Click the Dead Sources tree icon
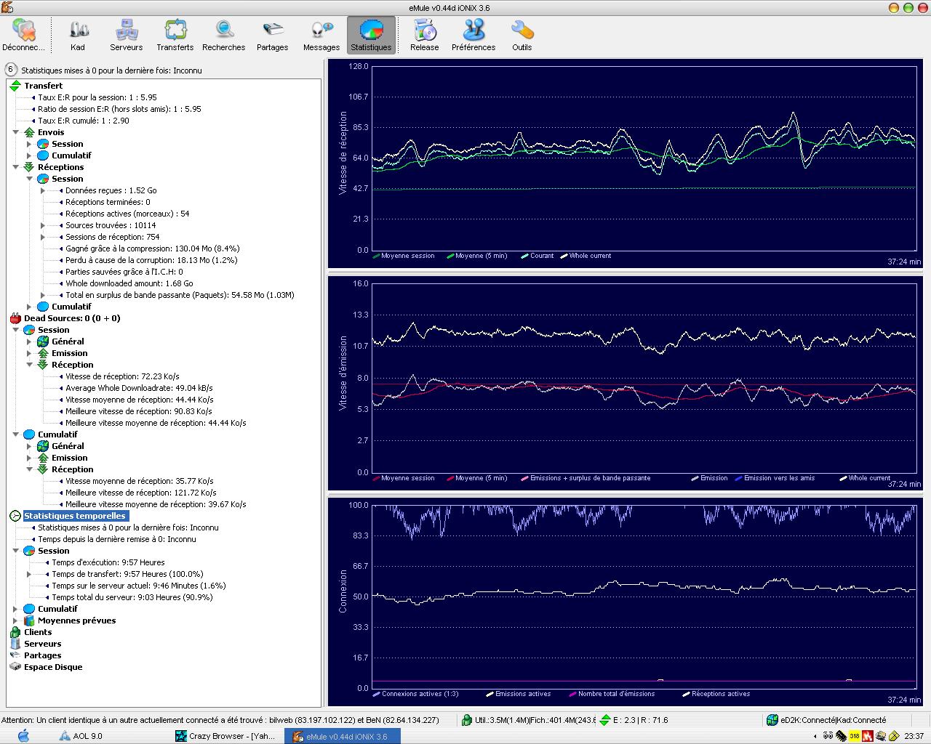The image size is (931, 744). click(x=15, y=318)
